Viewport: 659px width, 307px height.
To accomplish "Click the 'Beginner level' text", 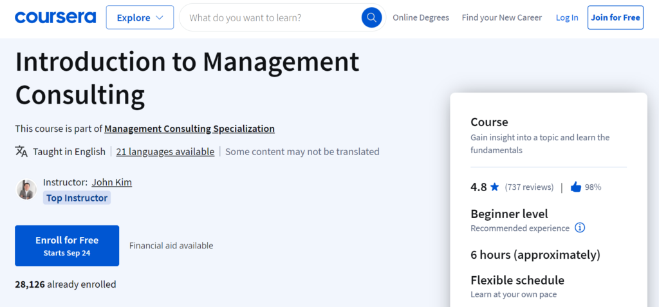I will [509, 214].
